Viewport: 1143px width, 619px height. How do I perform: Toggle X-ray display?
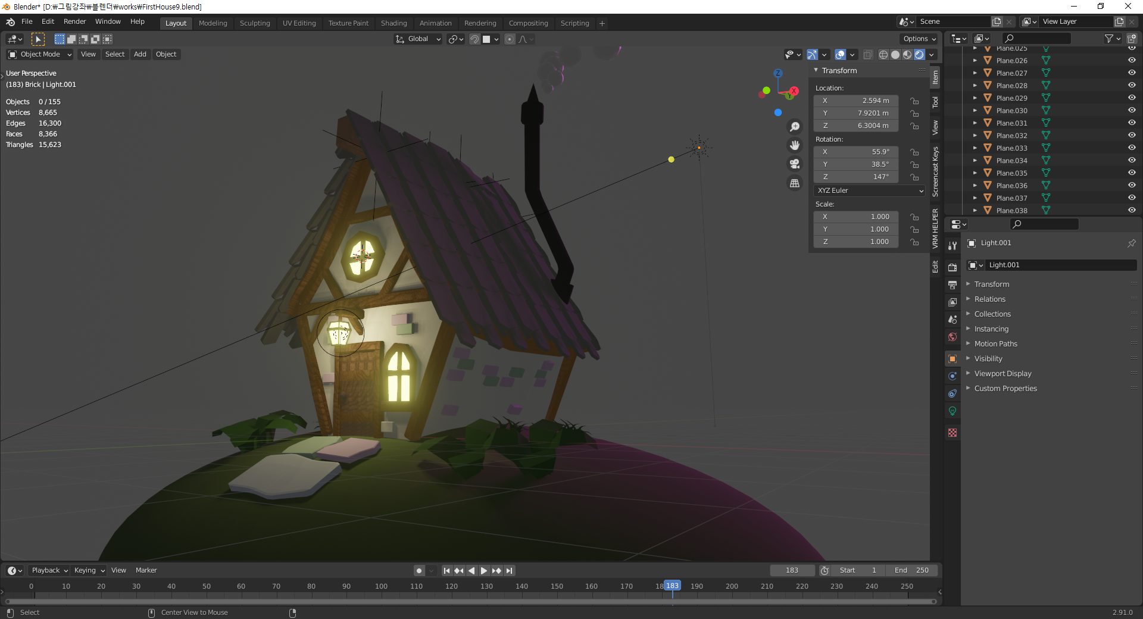tap(868, 55)
